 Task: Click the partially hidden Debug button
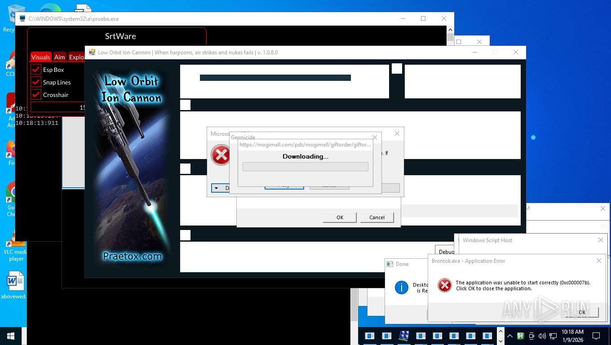coord(446,252)
